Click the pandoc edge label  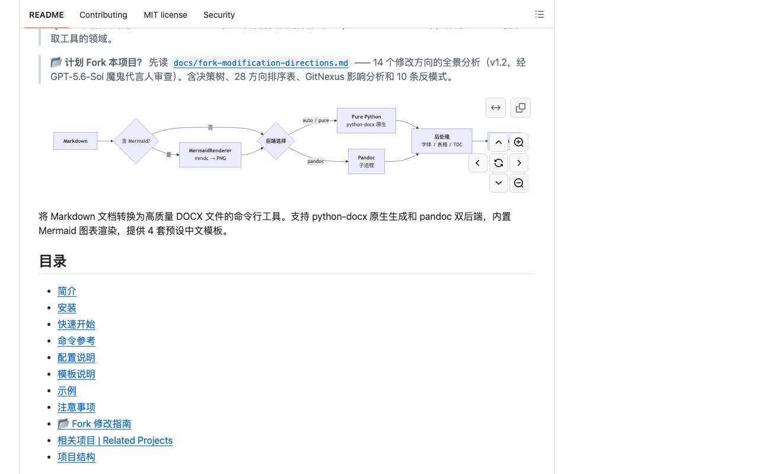[x=315, y=161]
